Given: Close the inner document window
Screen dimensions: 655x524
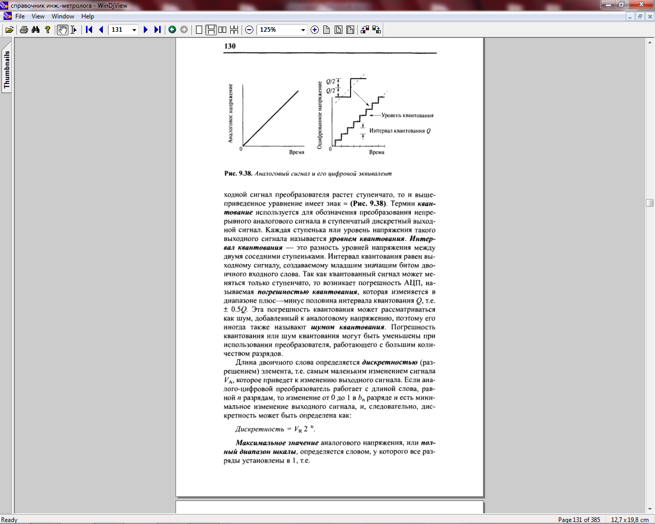Looking at the screenshot, I should (649, 16).
